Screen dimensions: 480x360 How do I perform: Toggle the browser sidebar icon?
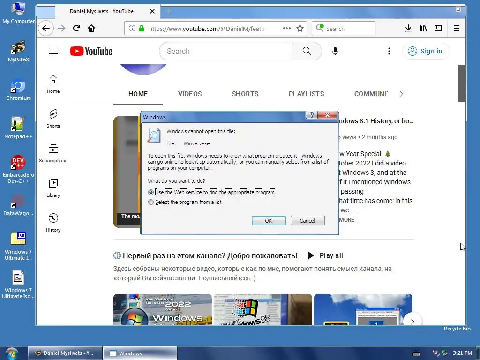(438, 29)
